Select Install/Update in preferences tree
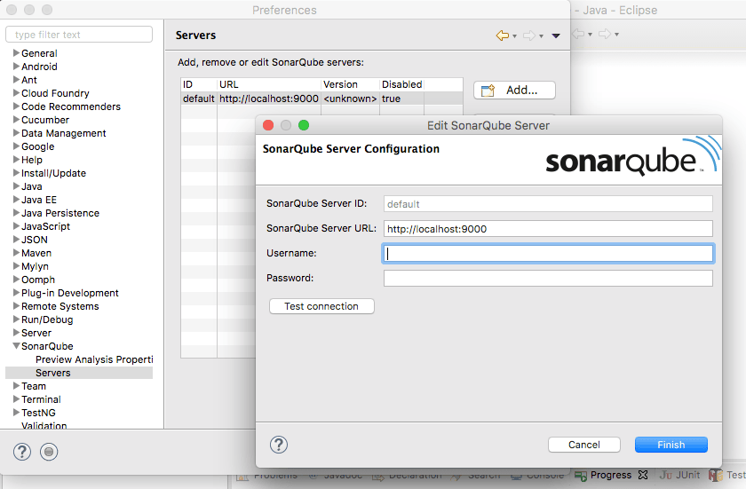 54,173
